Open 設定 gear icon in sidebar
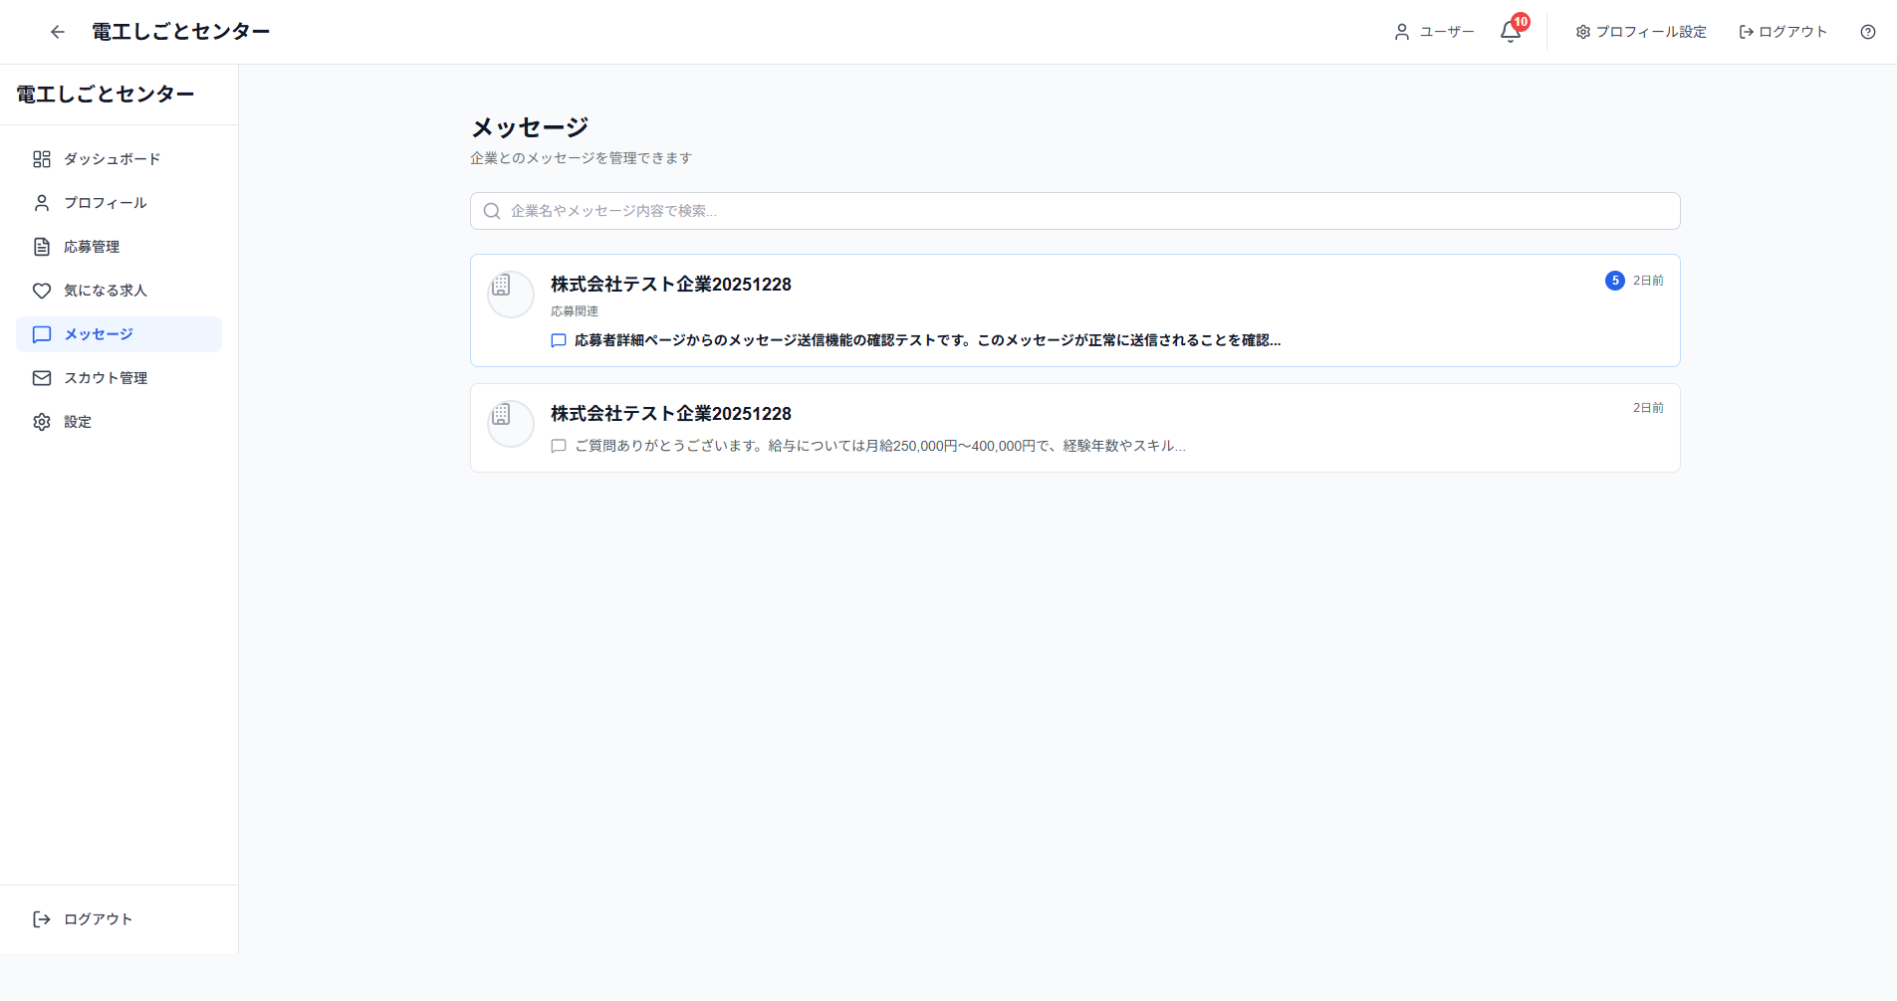Viewport: 1897px width, 1001px height. pyautogui.click(x=41, y=421)
